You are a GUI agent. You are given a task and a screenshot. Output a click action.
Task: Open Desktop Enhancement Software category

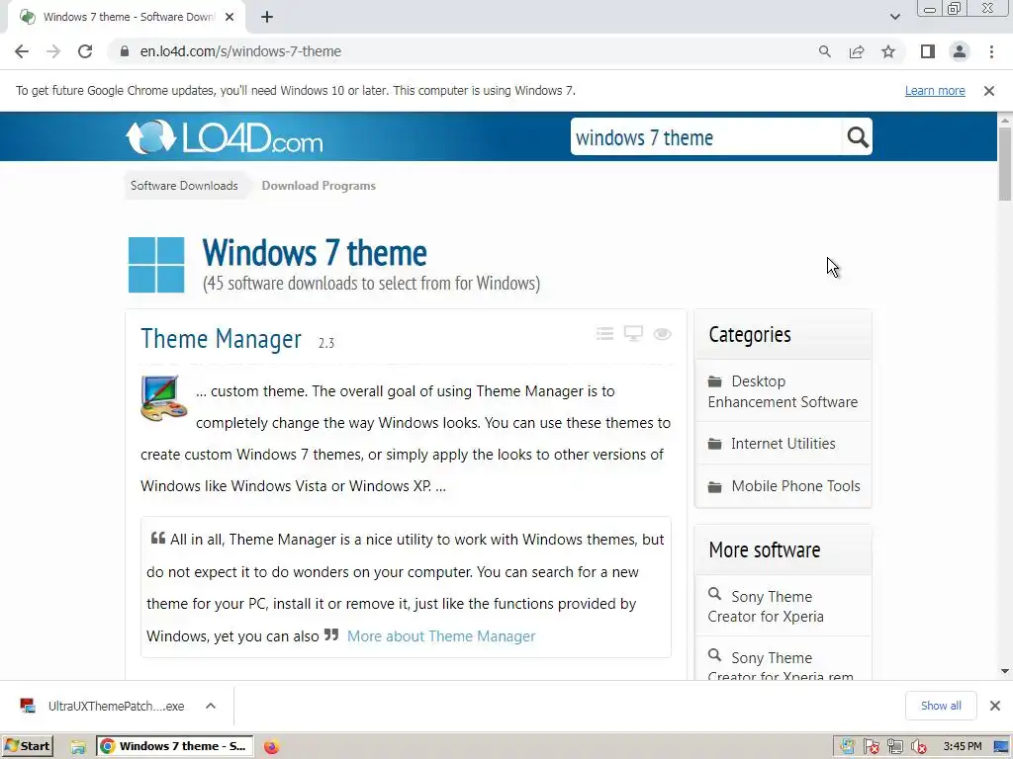point(783,391)
